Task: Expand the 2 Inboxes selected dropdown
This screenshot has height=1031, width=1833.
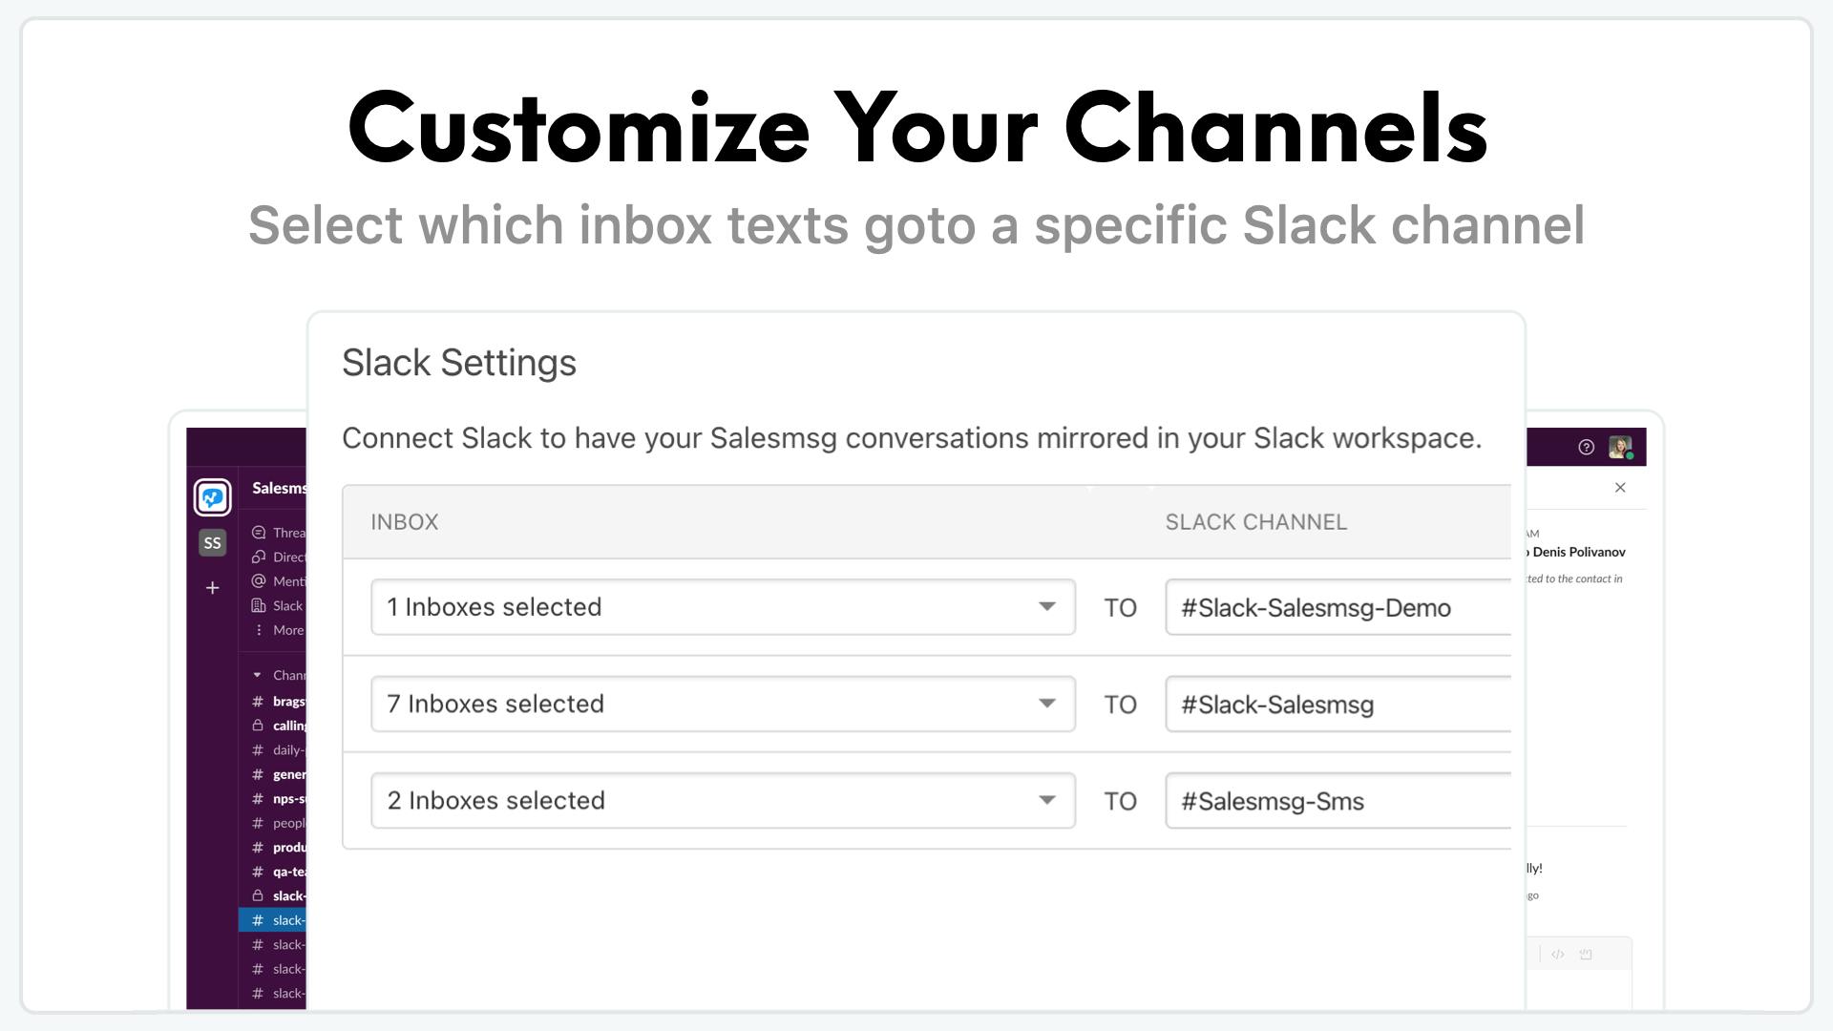Action: pos(723,801)
